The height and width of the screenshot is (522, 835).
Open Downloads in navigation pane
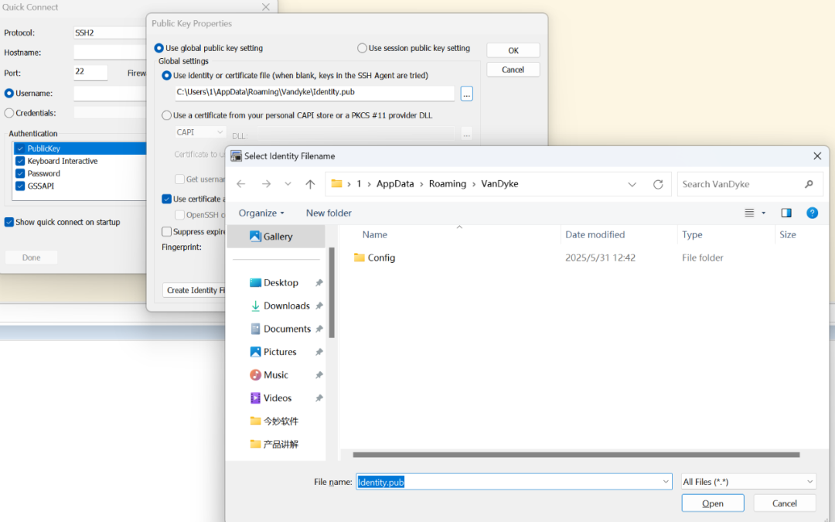280,305
